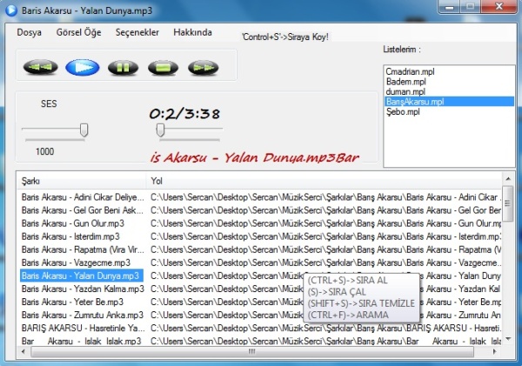Click the volume value 1000
522x366 pixels.
tap(44, 151)
